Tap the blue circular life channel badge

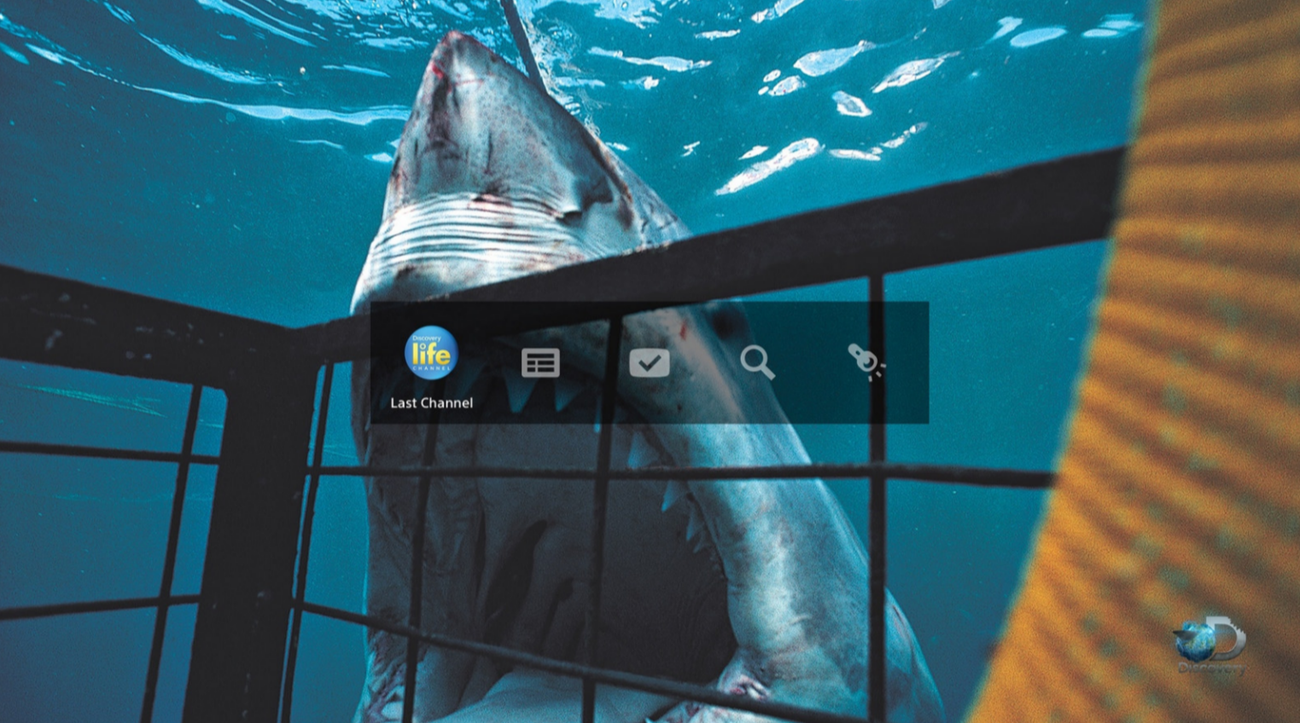(431, 352)
